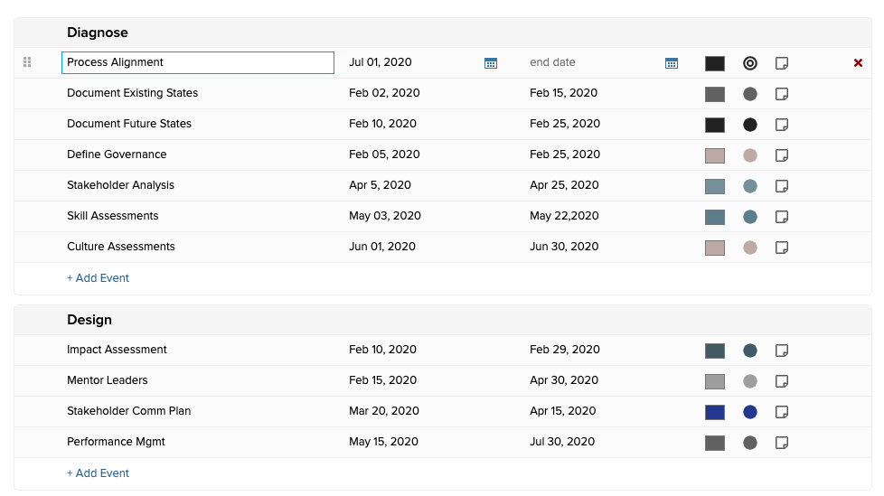Open note icon for Stakeholder Analysis

[x=781, y=186]
